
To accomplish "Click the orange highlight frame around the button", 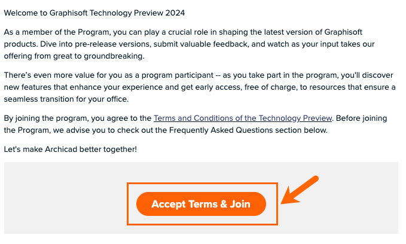I will point(202,184).
